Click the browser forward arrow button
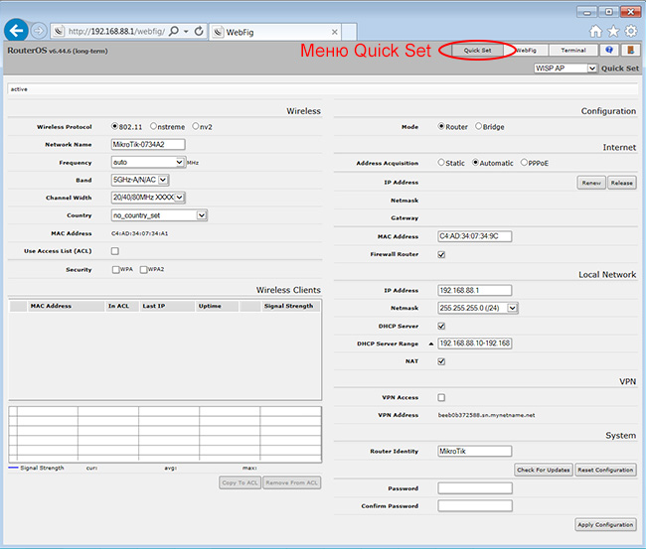Viewport: 646px width, 549px height. [38, 31]
